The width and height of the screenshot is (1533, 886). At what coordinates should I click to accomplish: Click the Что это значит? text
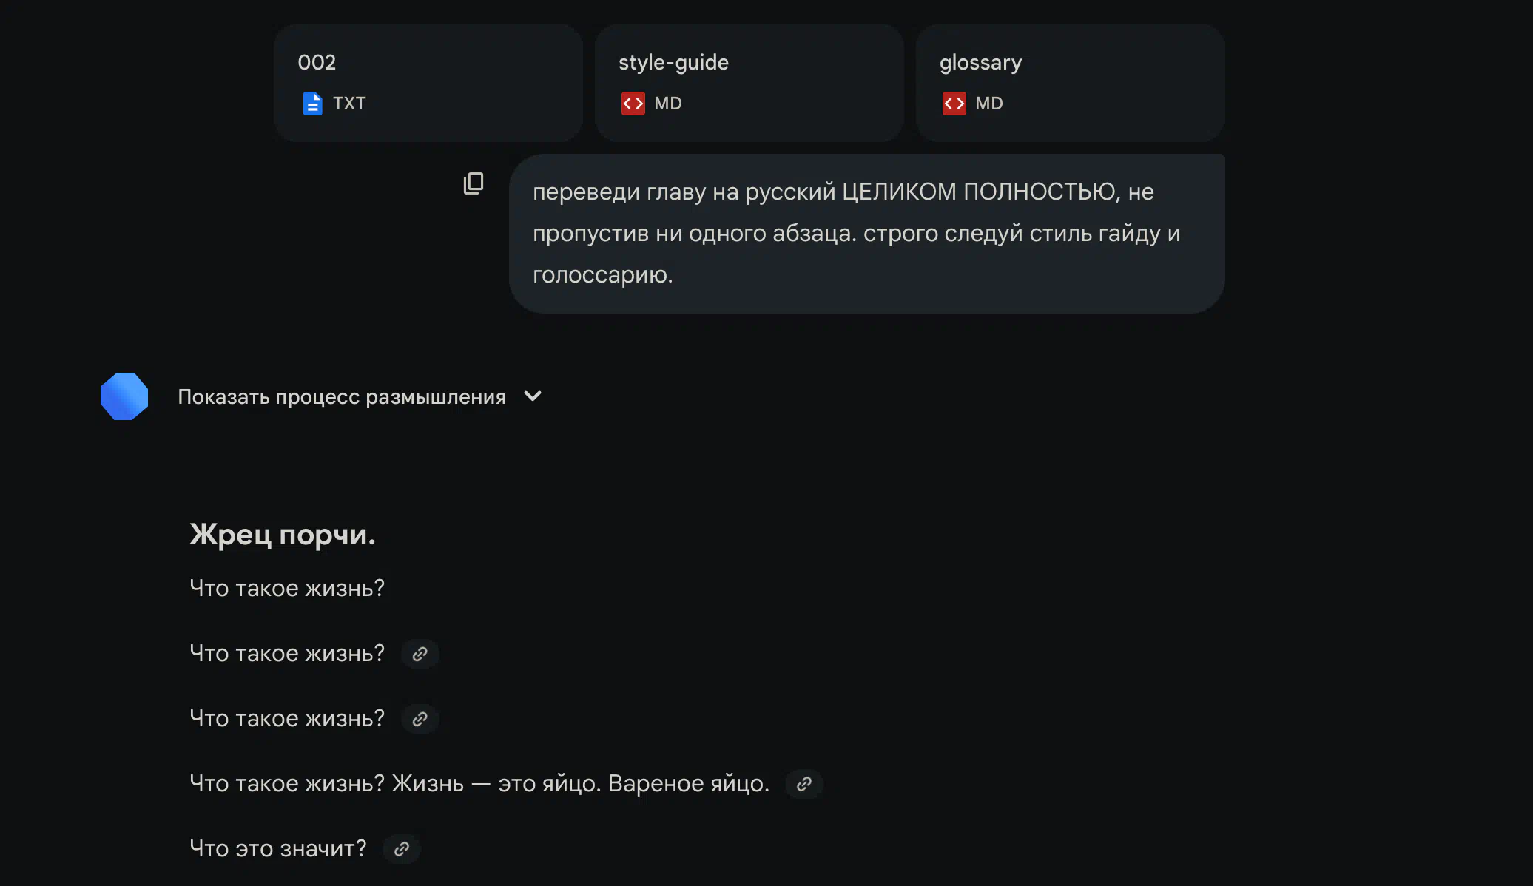pos(278,848)
